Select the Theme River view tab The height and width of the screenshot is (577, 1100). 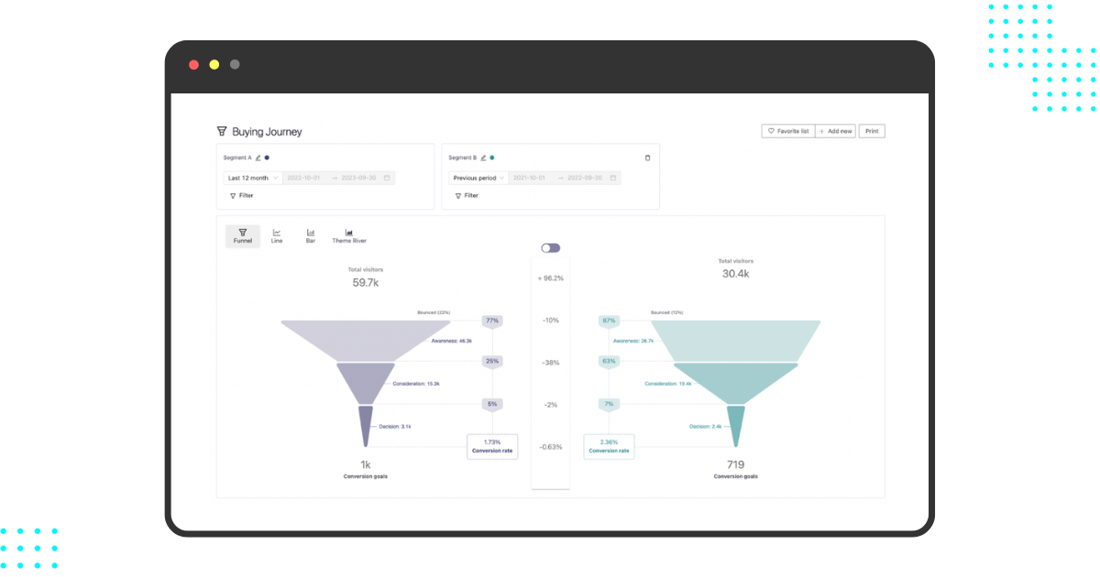tap(348, 236)
